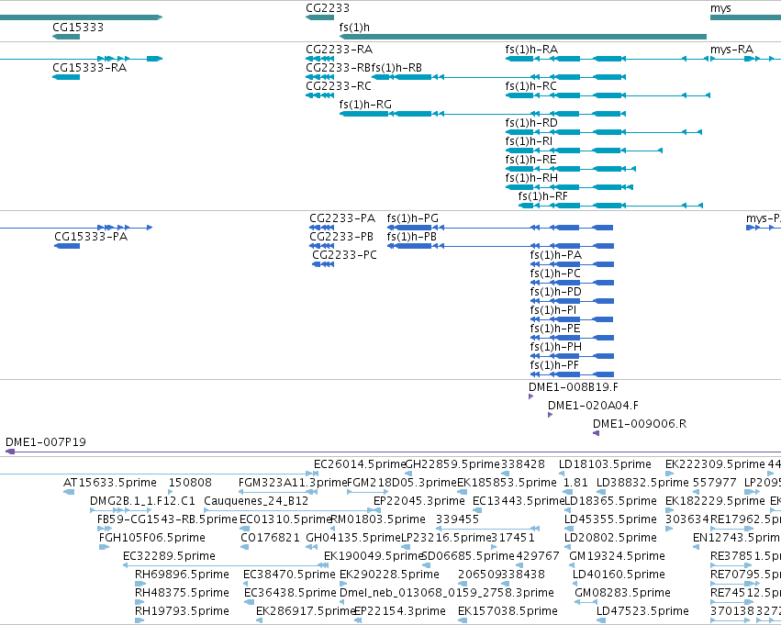Click purple arrow marker under DME1-008B19.F

click(x=531, y=396)
